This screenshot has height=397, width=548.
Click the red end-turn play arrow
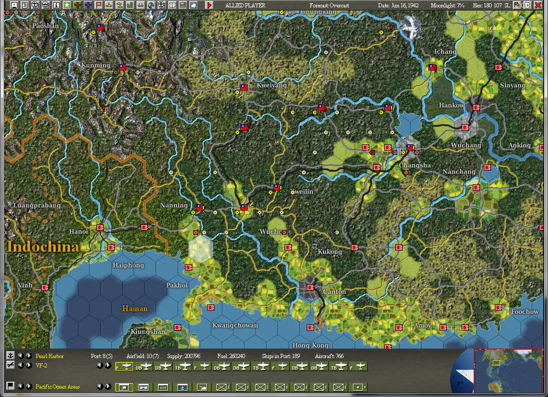point(209,5)
